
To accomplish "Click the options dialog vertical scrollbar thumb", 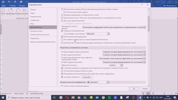I will (149, 24).
